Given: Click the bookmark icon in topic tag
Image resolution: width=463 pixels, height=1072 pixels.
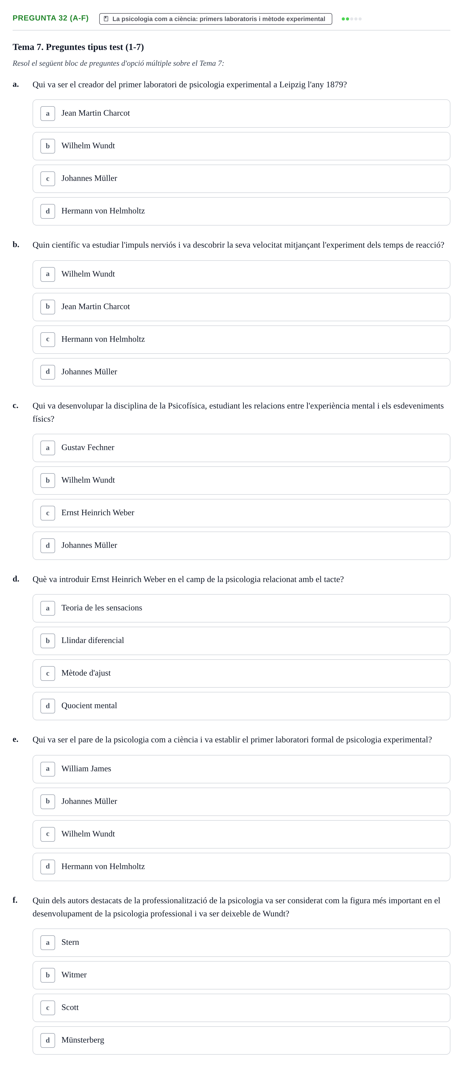Looking at the screenshot, I should 106,19.
